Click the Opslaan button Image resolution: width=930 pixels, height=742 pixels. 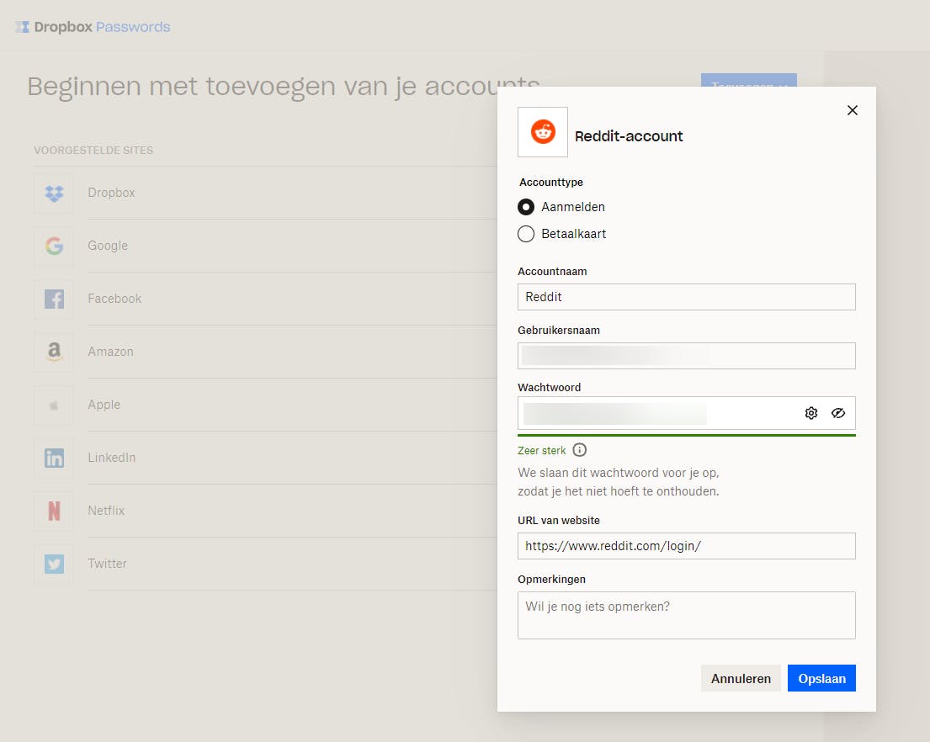(821, 678)
